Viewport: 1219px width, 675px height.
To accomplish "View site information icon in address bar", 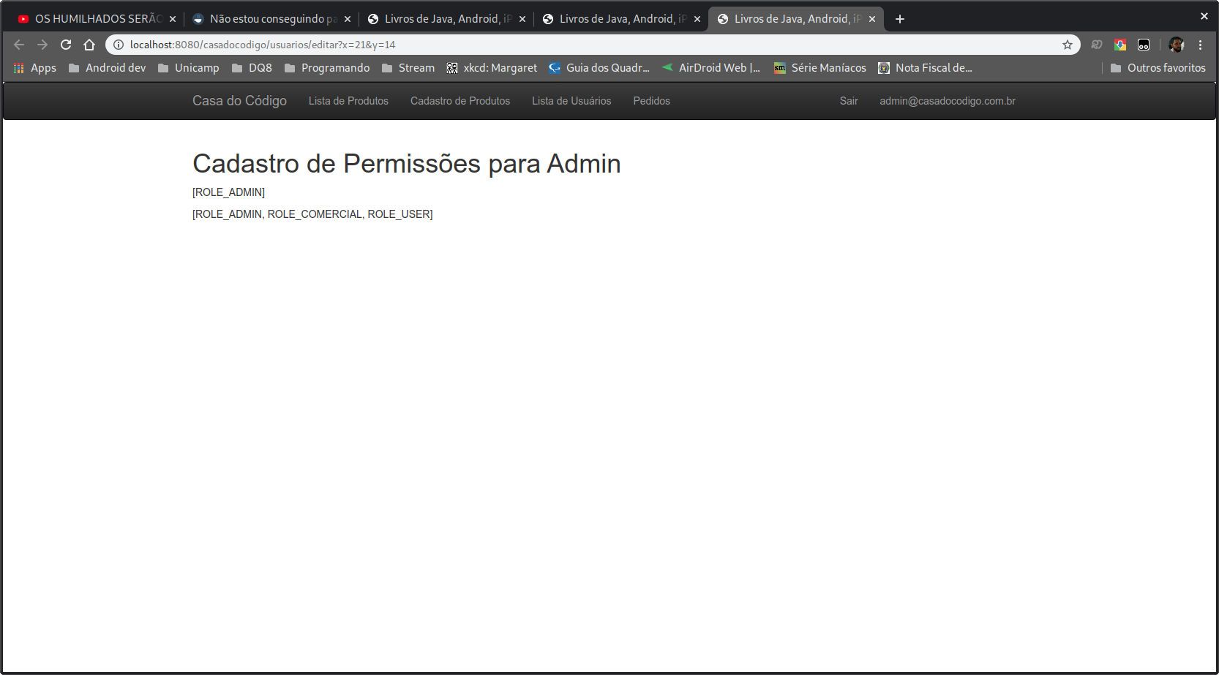I will click(x=119, y=45).
